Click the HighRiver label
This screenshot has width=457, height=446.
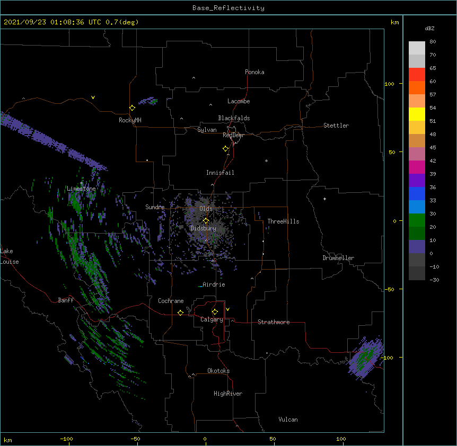pyautogui.click(x=228, y=394)
